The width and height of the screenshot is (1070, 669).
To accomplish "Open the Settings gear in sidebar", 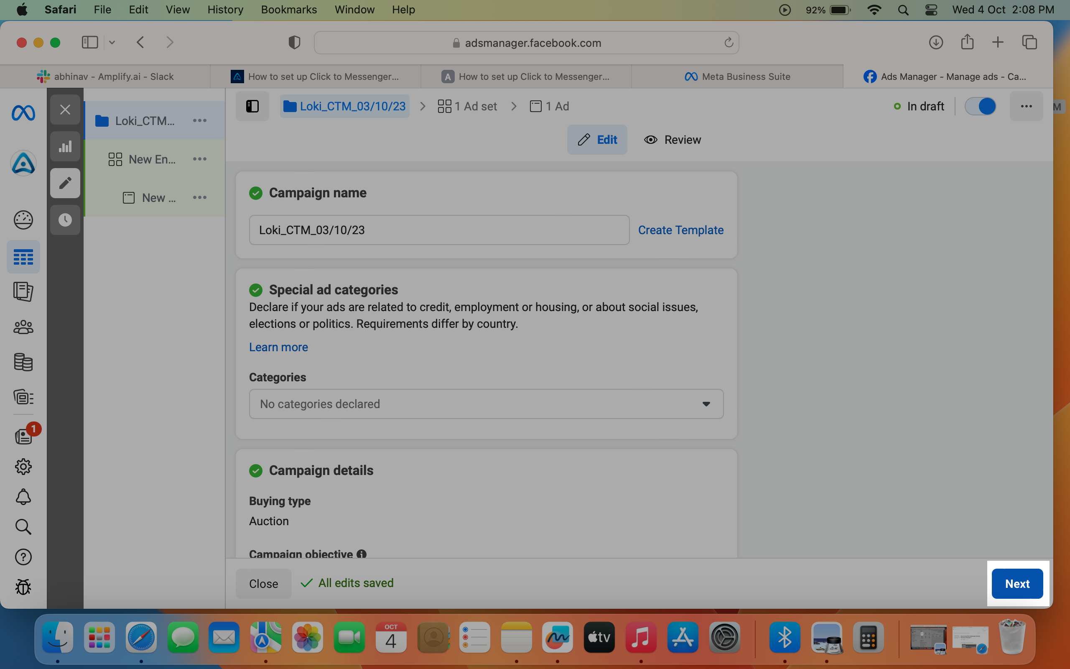I will (x=23, y=466).
